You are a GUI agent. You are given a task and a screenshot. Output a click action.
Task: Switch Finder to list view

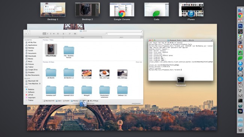pyautogui.click(x=47, y=34)
